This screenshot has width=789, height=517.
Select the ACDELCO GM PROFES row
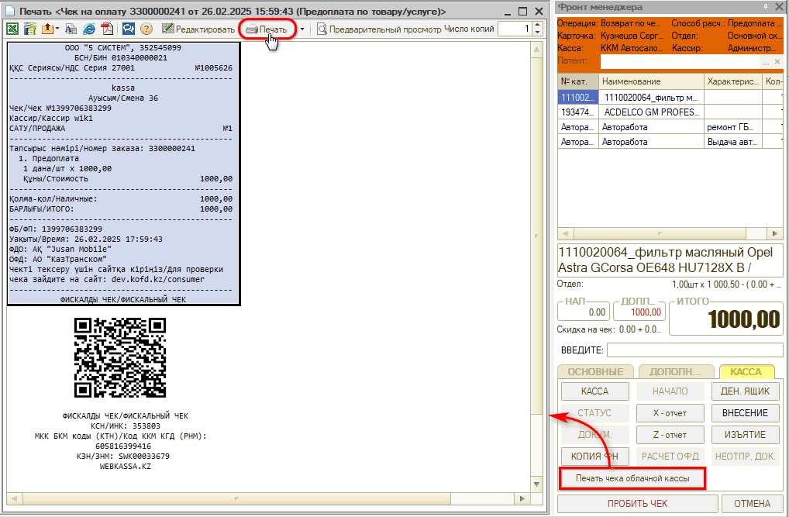(x=650, y=112)
